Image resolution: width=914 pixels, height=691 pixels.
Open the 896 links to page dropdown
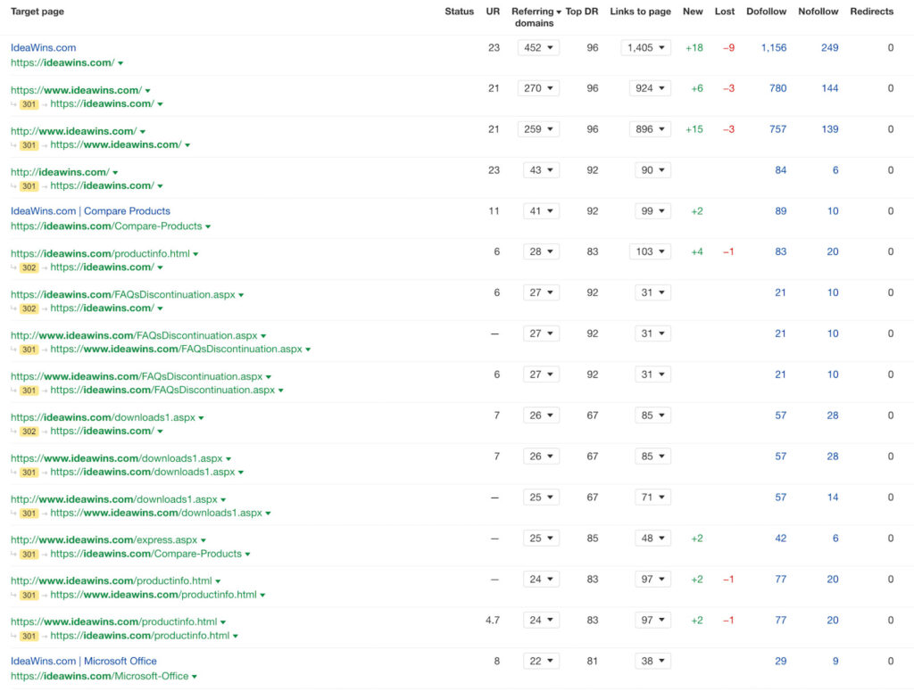(650, 129)
